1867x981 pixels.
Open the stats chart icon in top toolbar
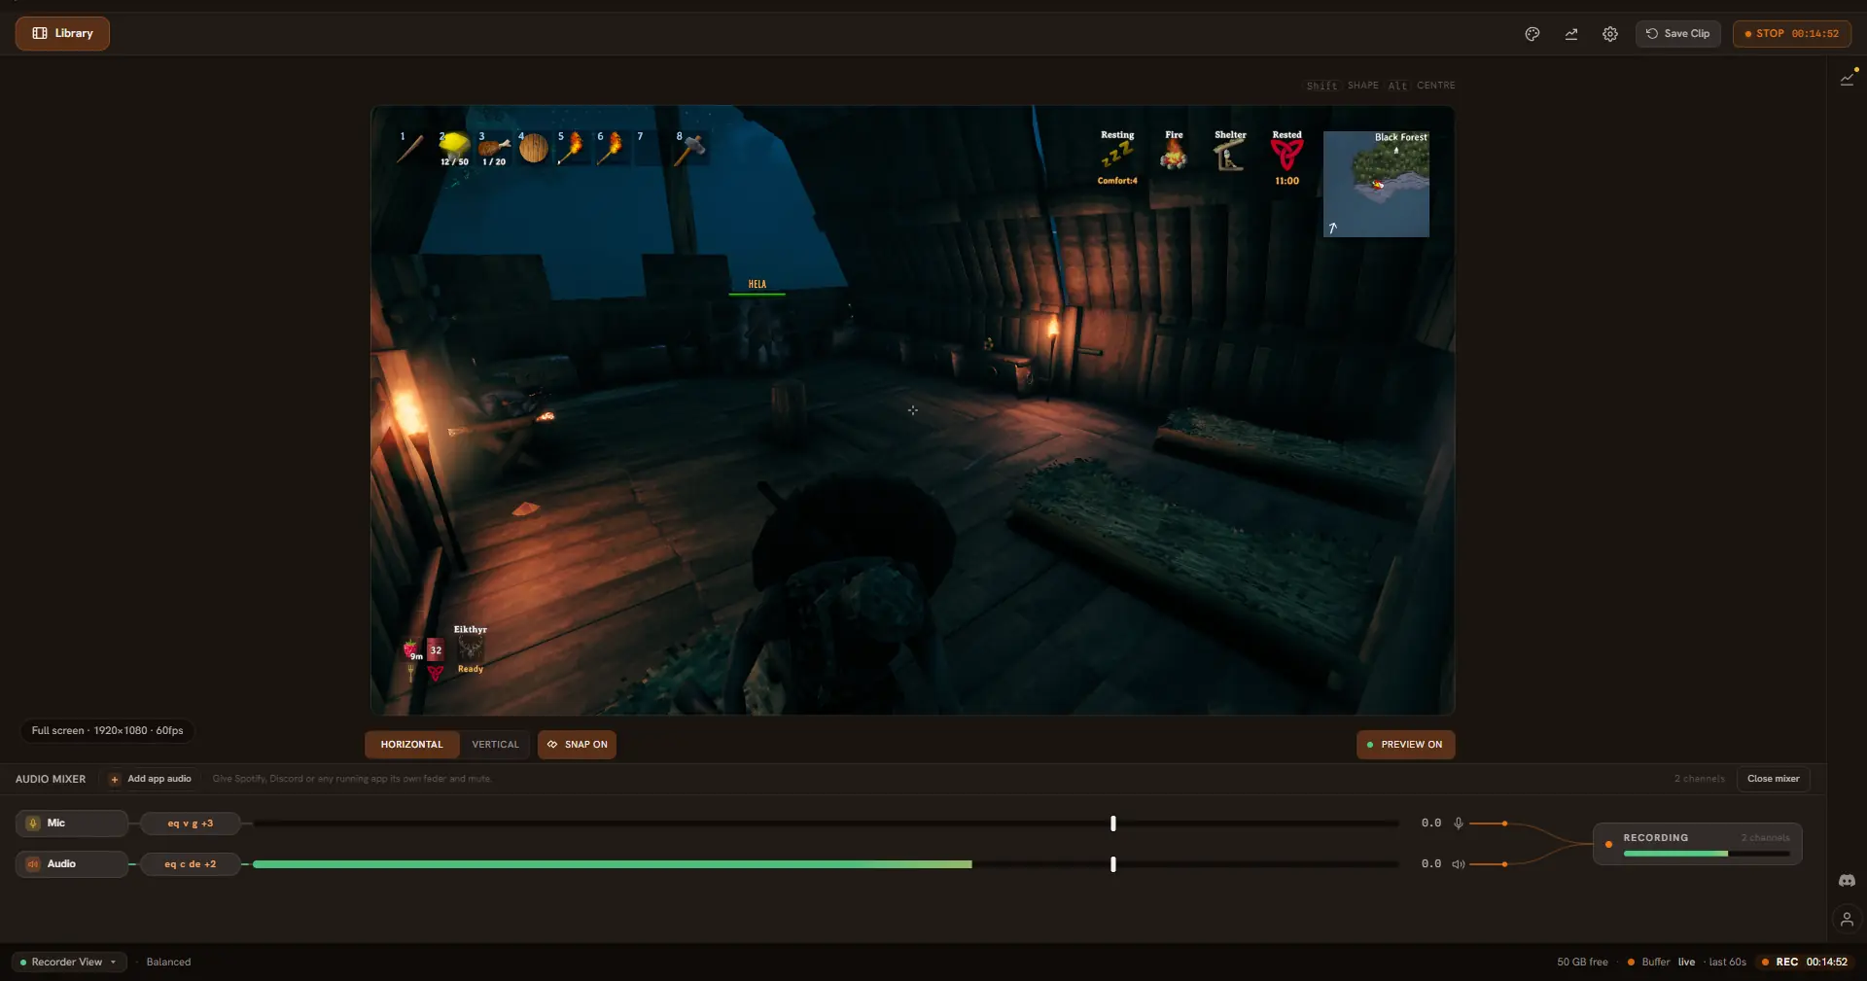[x=1571, y=34]
